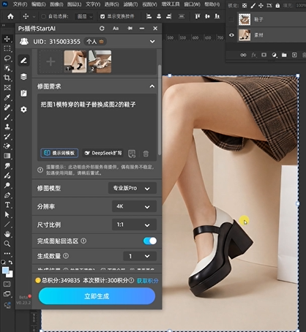Select the Brush tool
Viewport: 306px width, 332px height.
[7, 117]
